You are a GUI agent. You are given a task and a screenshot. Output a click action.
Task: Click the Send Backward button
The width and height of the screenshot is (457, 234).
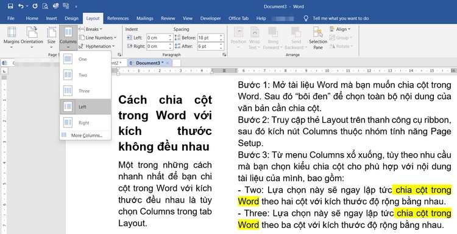[x=296, y=38]
